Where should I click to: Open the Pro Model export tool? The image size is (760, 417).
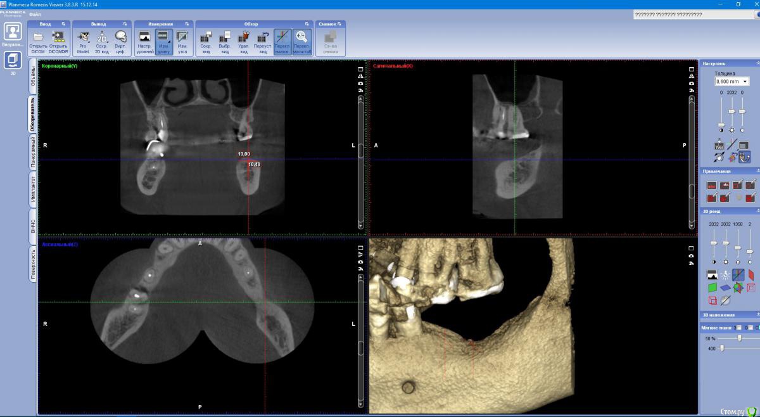pyautogui.click(x=82, y=39)
